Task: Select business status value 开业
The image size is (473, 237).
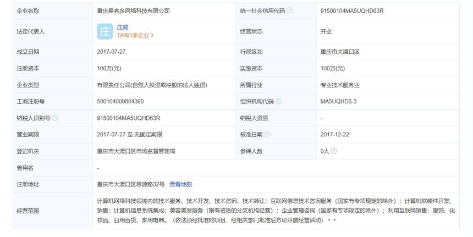Action: click(326, 31)
